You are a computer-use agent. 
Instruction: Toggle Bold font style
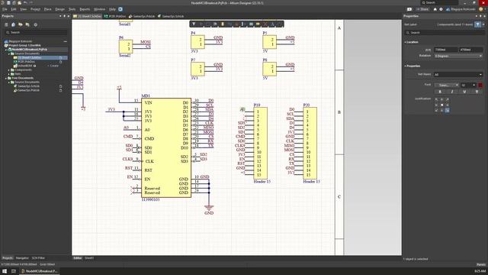point(440,92)
